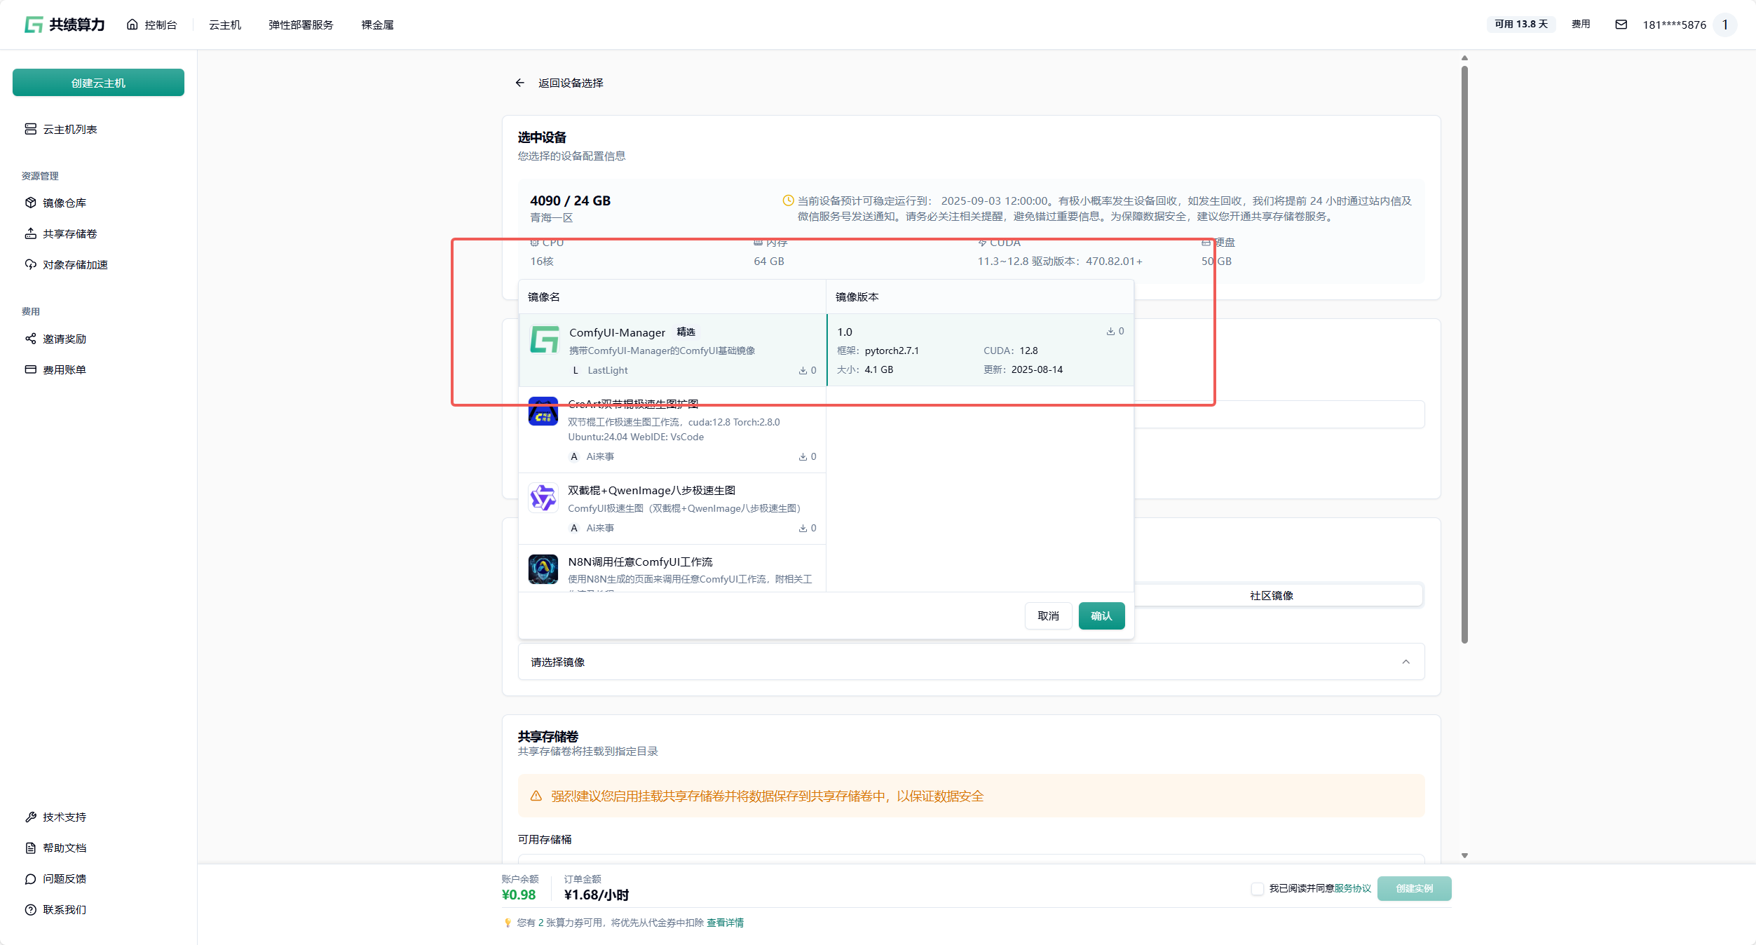1756x945 pixels.
Task: Click the scrollbar up arrow
Action: tap(1464, 58)
